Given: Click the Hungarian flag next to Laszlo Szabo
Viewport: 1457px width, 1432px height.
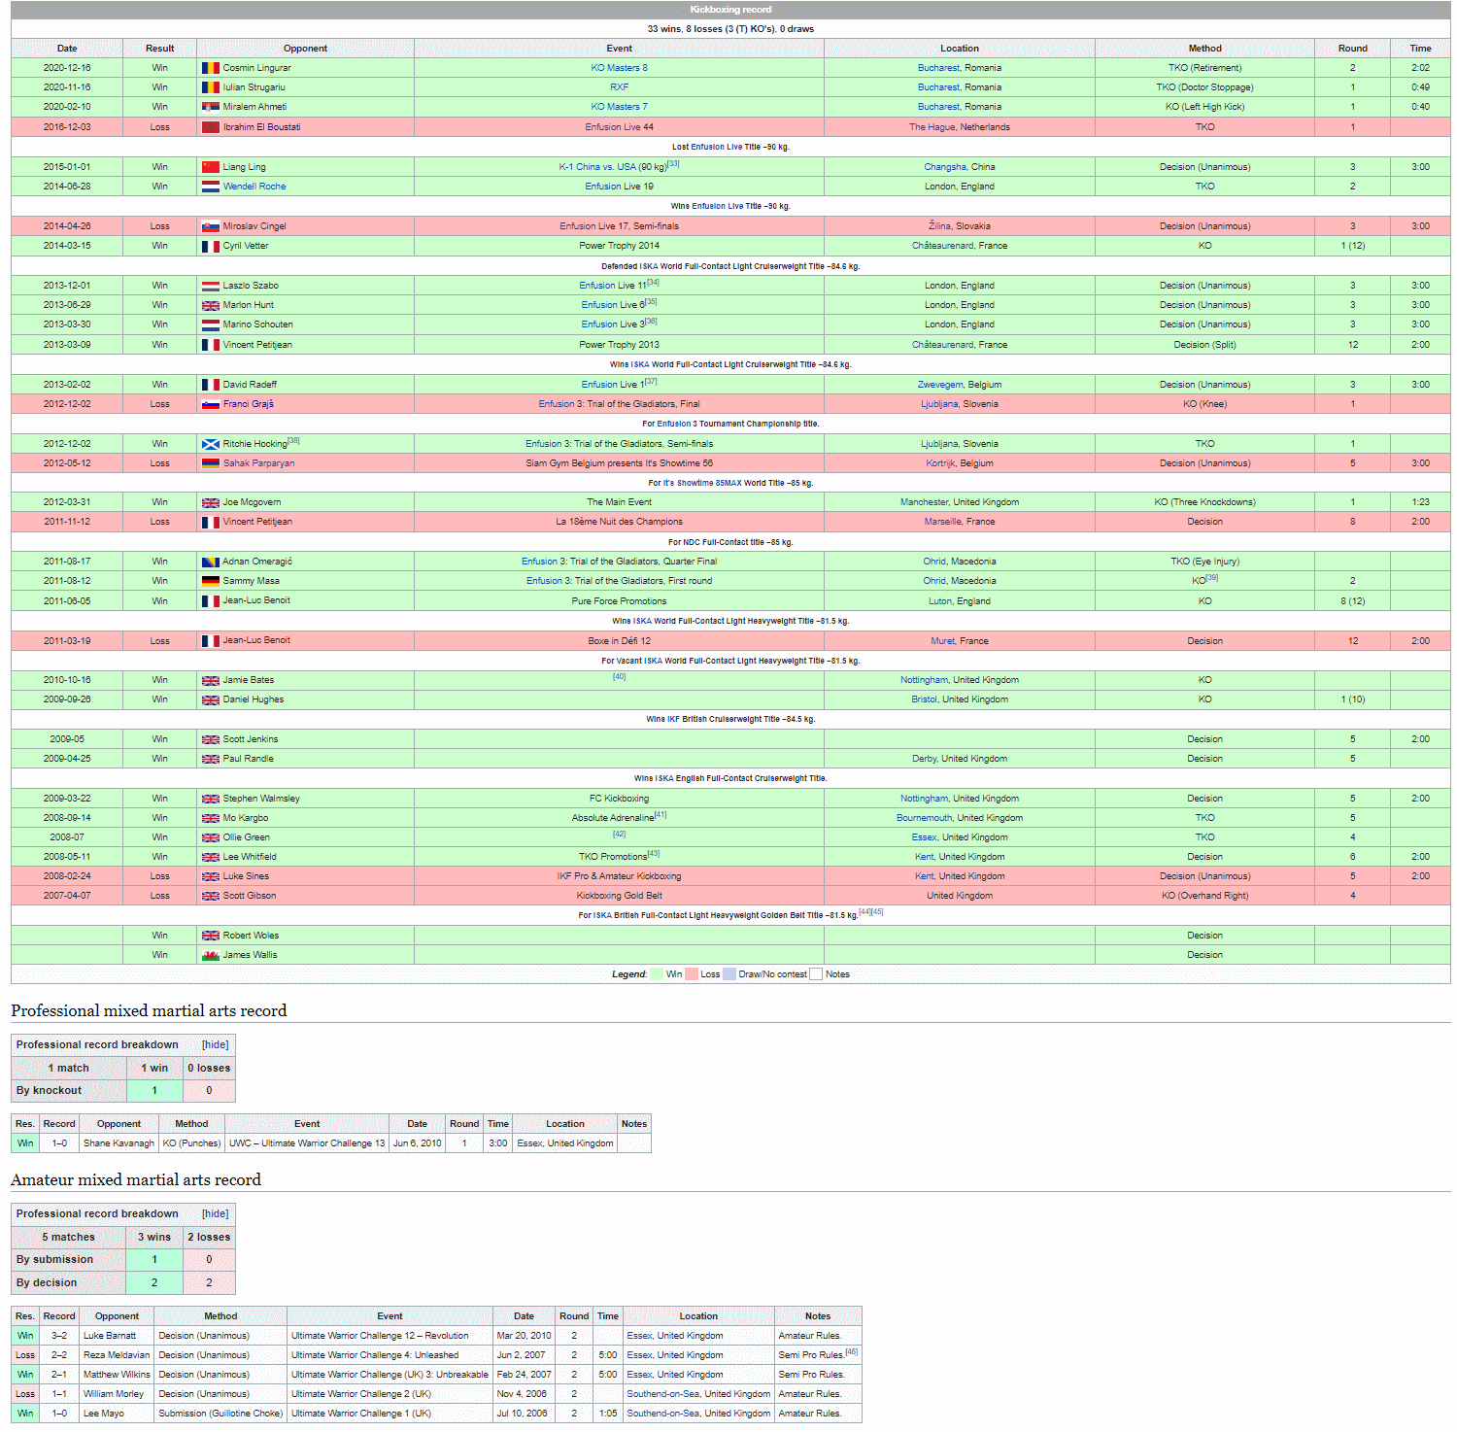Looking at the screenshot, I should pyautogui.click(x=210, y=286).
